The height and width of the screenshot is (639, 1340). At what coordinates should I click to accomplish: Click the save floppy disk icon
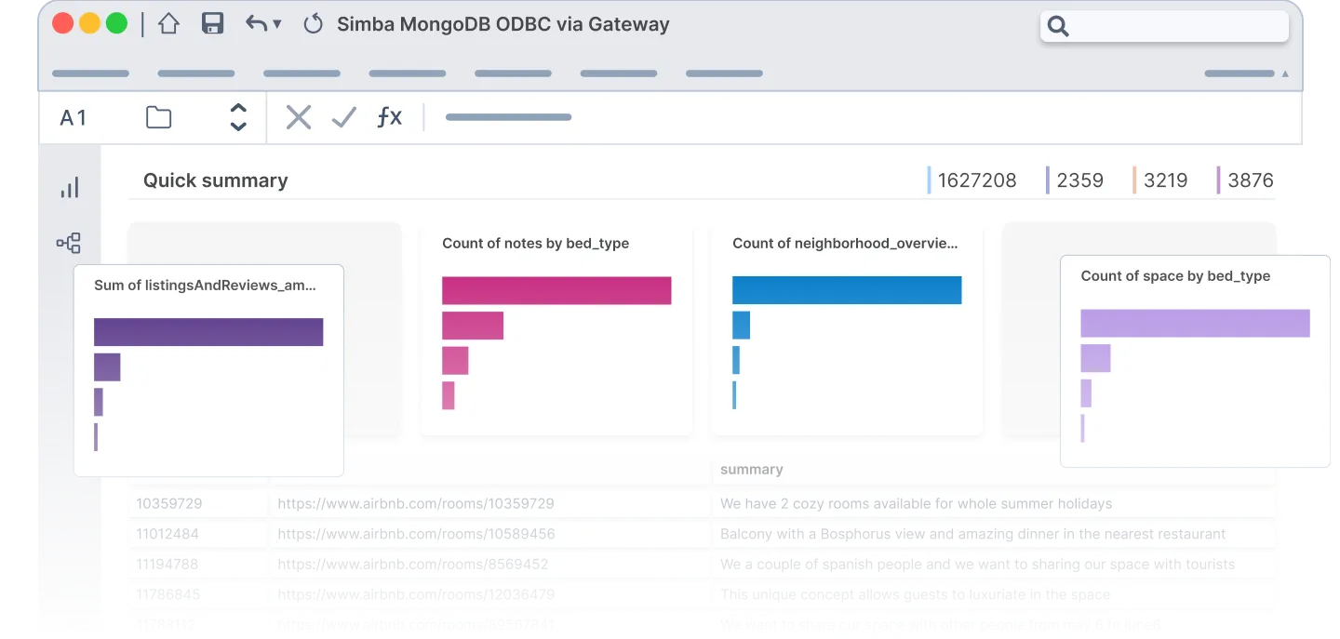[x=213, y=24]
